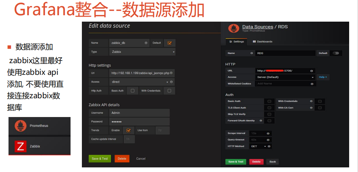Enable Forward OAuth Identity checkbox
The image size is (358, 172).
click(269, 121)
